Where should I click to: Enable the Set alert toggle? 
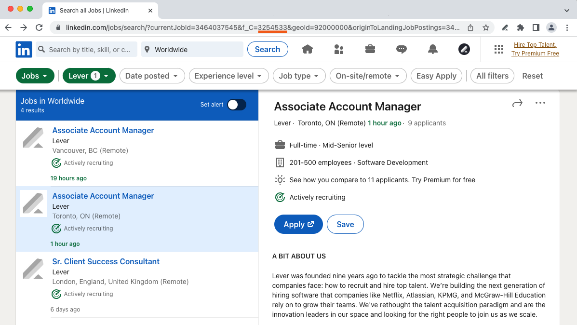pyautogui.click(x=236, y=105)
